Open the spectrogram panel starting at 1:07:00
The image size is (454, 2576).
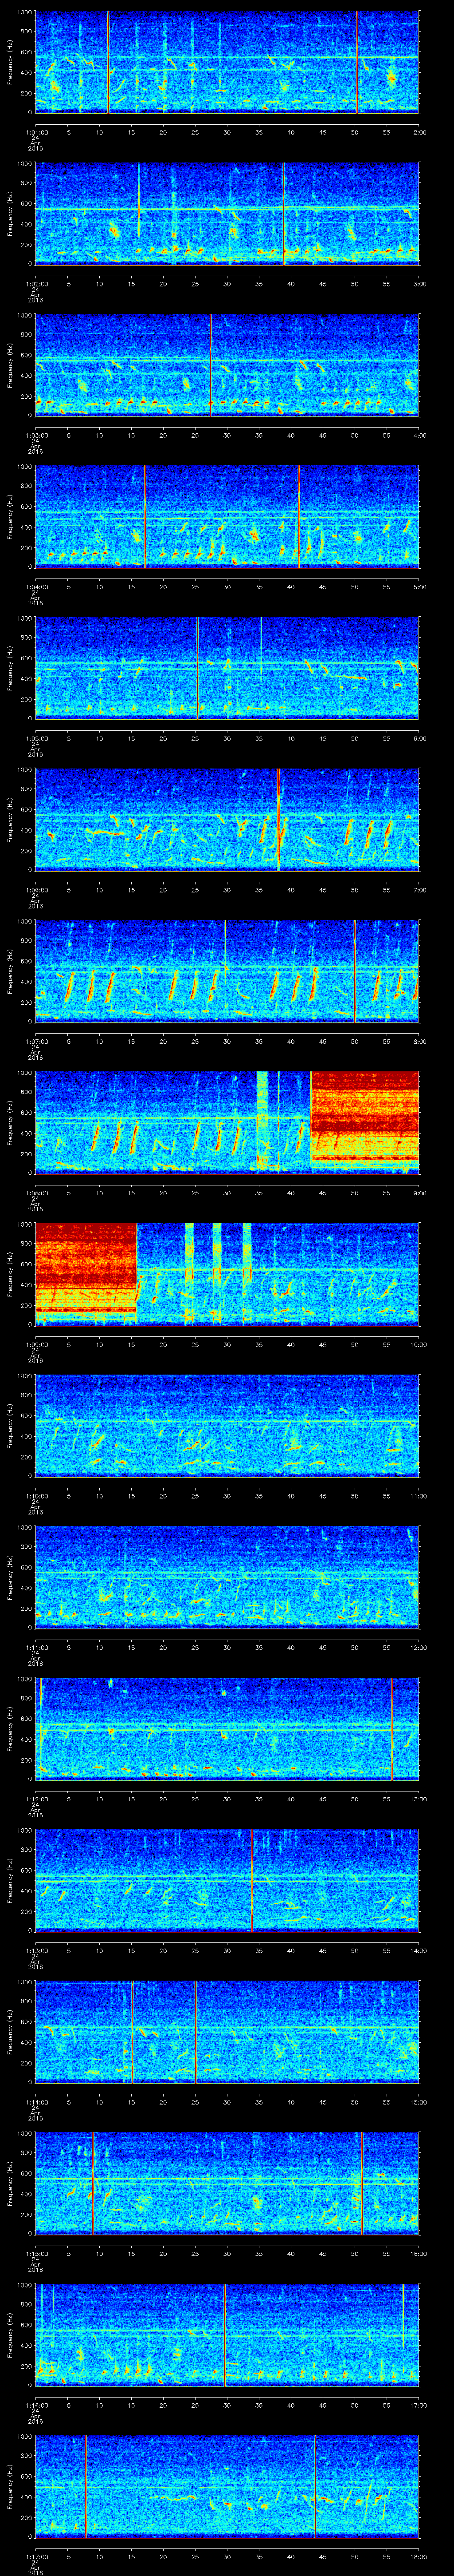pos(227,972)
